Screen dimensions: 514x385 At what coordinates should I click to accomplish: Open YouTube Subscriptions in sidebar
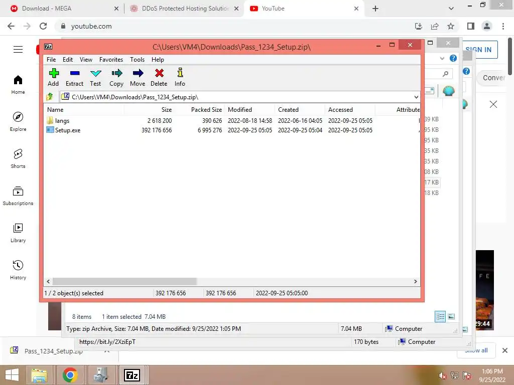click(18, 196)
